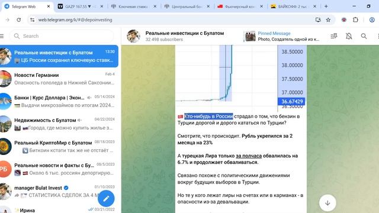Screen dimensions: 379x213
Task: Click bold text 'Рубль укрепился за 2 месяца'
Action: pyautogui.click(x=235, y=140)
